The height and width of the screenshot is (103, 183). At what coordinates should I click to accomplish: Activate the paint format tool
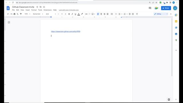pos(21,14)
